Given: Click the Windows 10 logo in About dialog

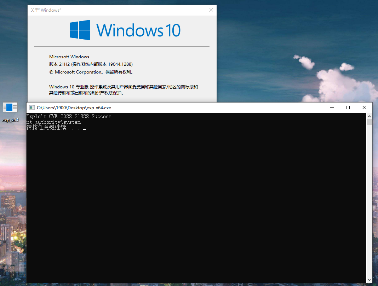Looking at the screenshot, I should [125, 30].
